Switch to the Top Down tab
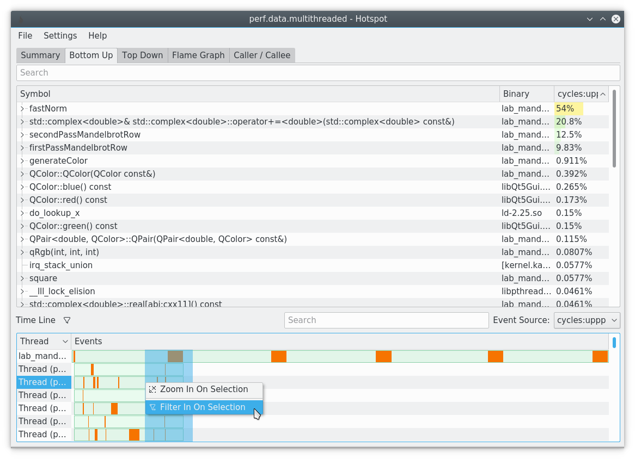 click(x=142, y=55)
